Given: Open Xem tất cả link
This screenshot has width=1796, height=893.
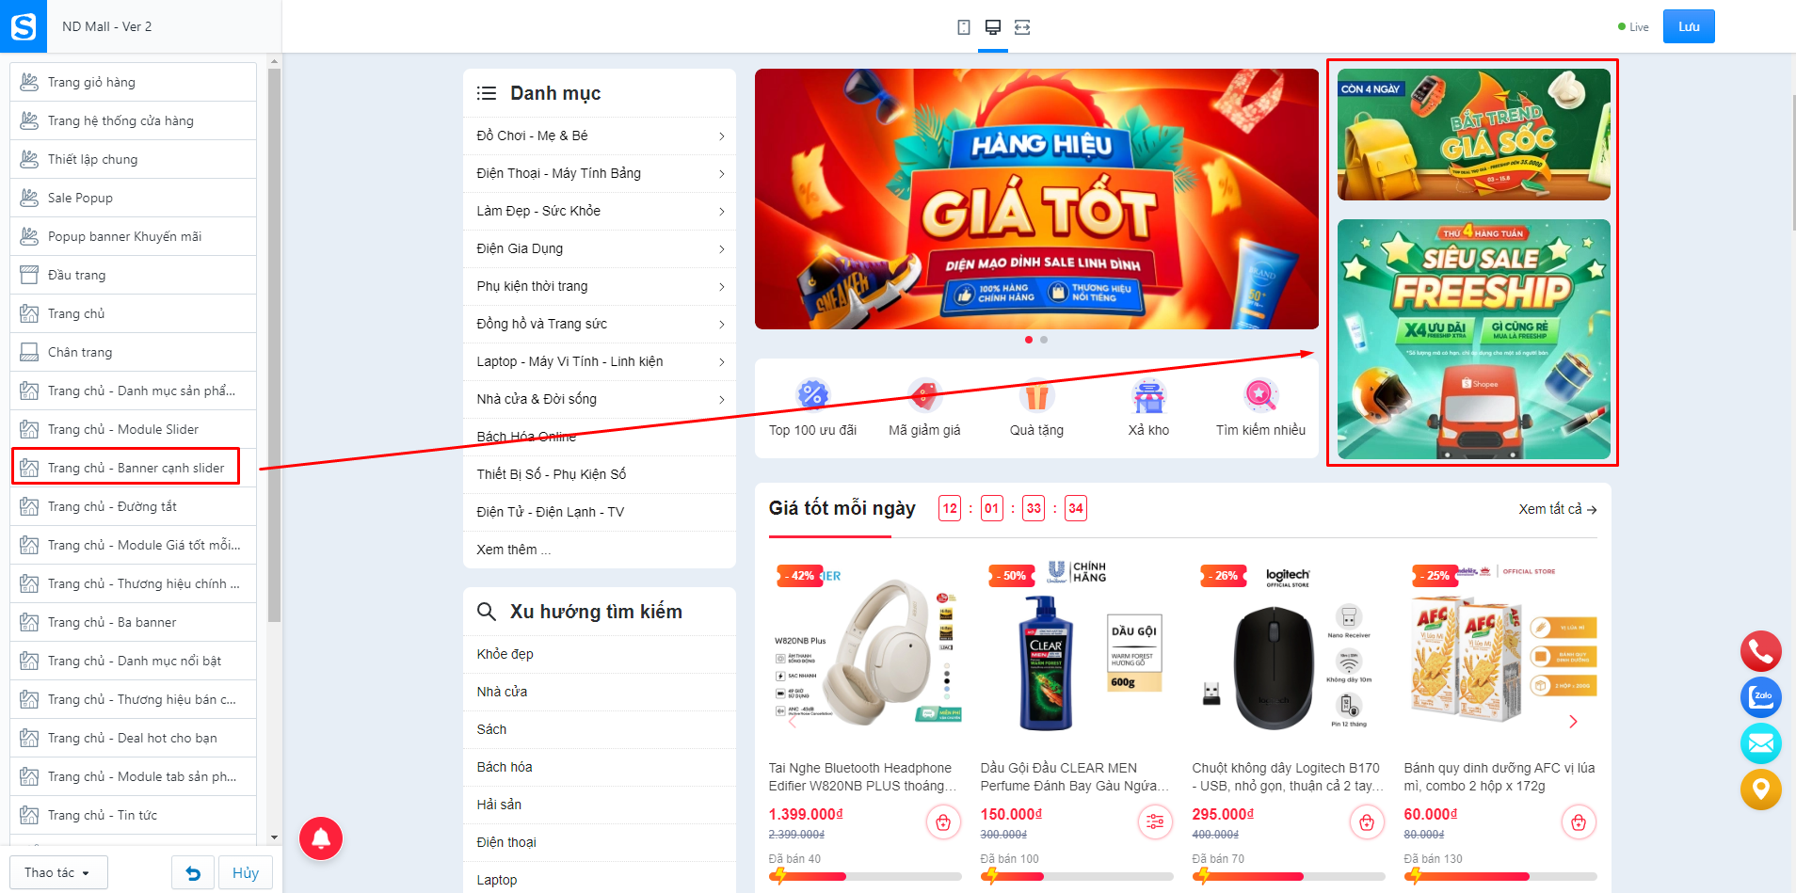Looking at the screenshot, I should click(1558, 509).
